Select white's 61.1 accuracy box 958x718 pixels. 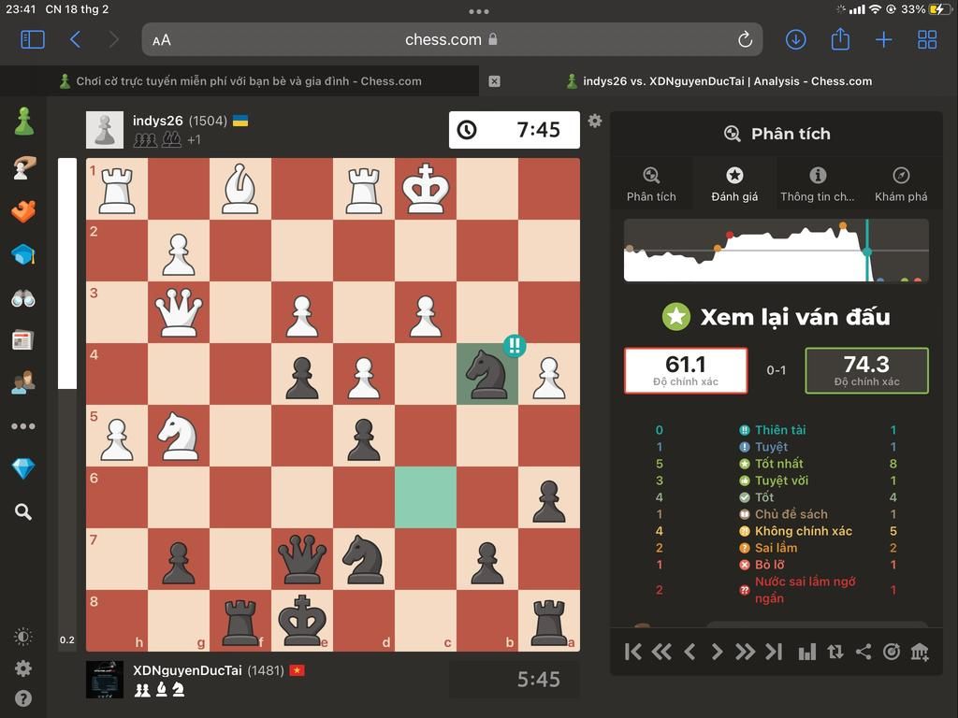coord(686,370)
